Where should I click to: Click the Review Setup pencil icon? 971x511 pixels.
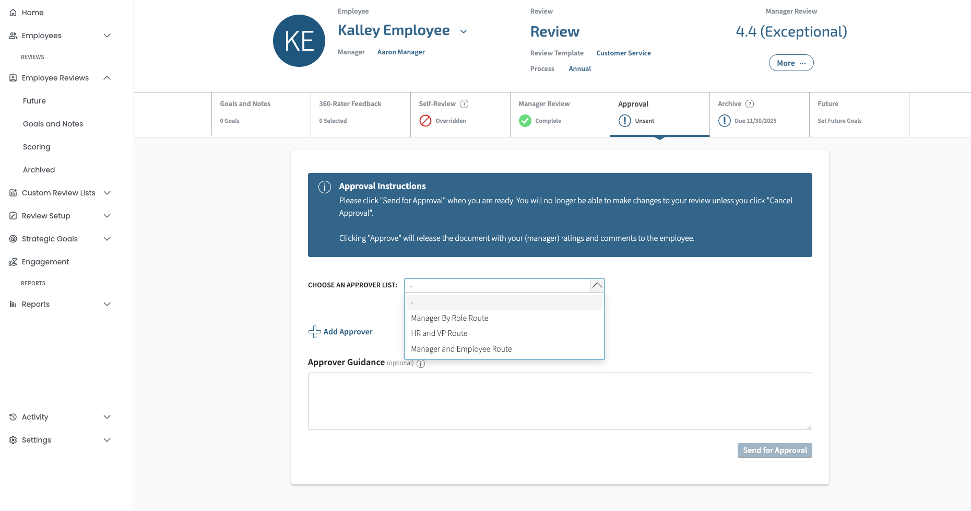(x=13, y=216)
